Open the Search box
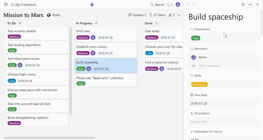Viewport: 263px width, 140px height. pyautogui.click(x=157, y=5)
